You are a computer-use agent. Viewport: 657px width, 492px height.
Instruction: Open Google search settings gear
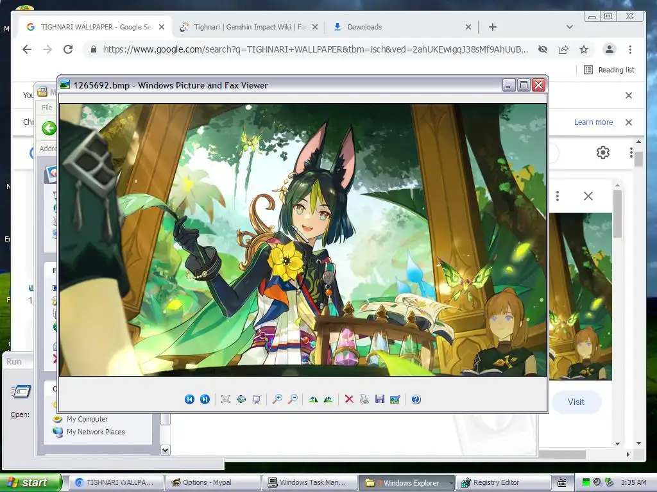pos(603,152)
